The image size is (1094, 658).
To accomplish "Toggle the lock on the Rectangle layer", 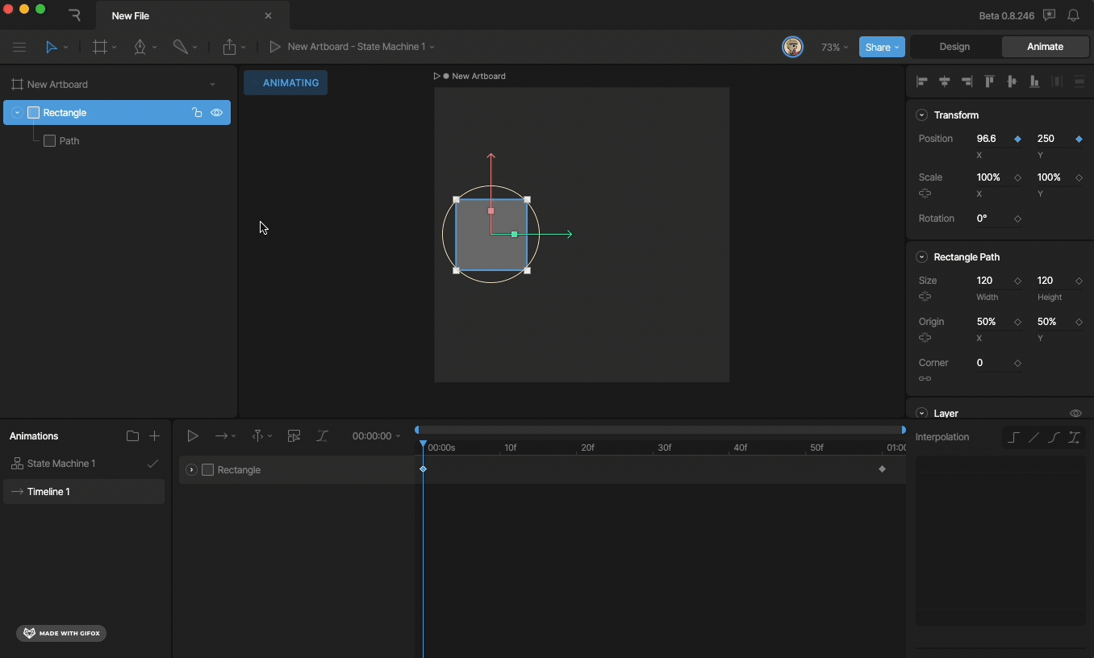I will coord(197,113).
